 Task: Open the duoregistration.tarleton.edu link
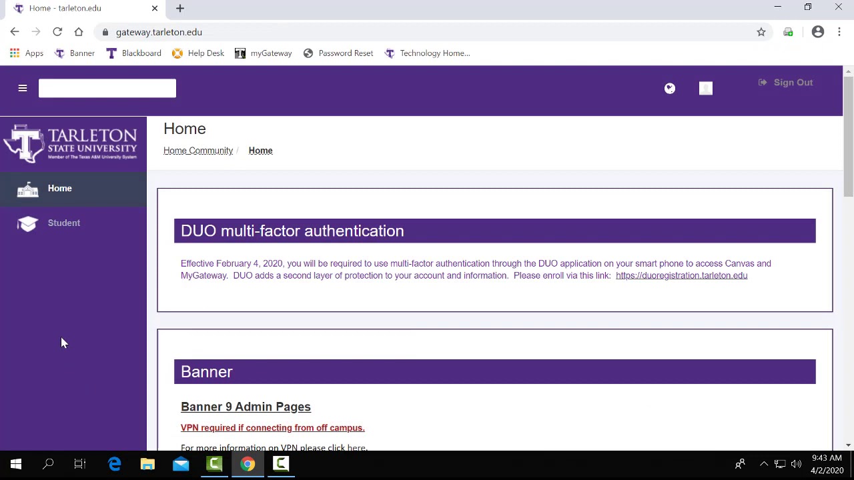coord(681,275)
